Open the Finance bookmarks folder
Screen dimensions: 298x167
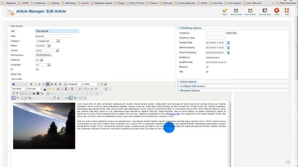point(151,3)
